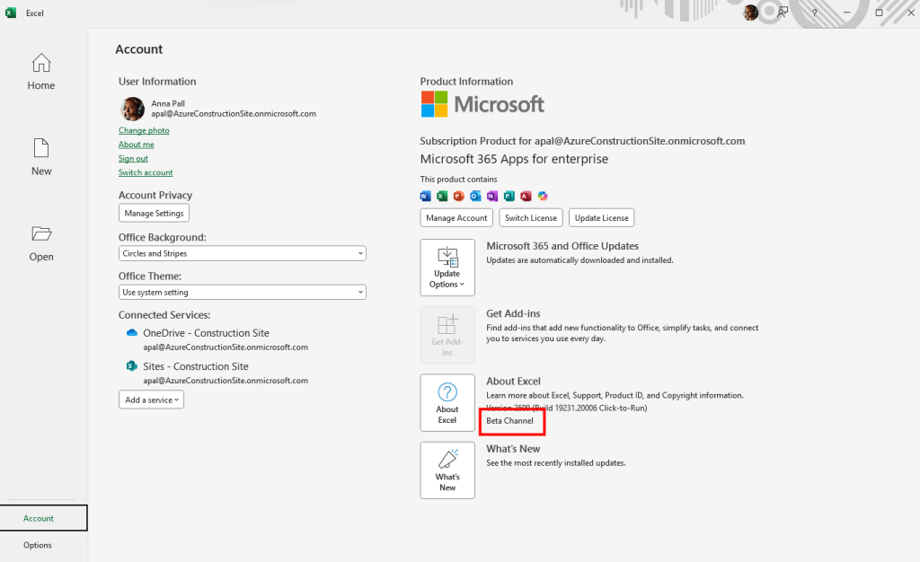This screenshot has width=920, height=562.
Task: Click the Outlook app icon
Action: point(475,196)
